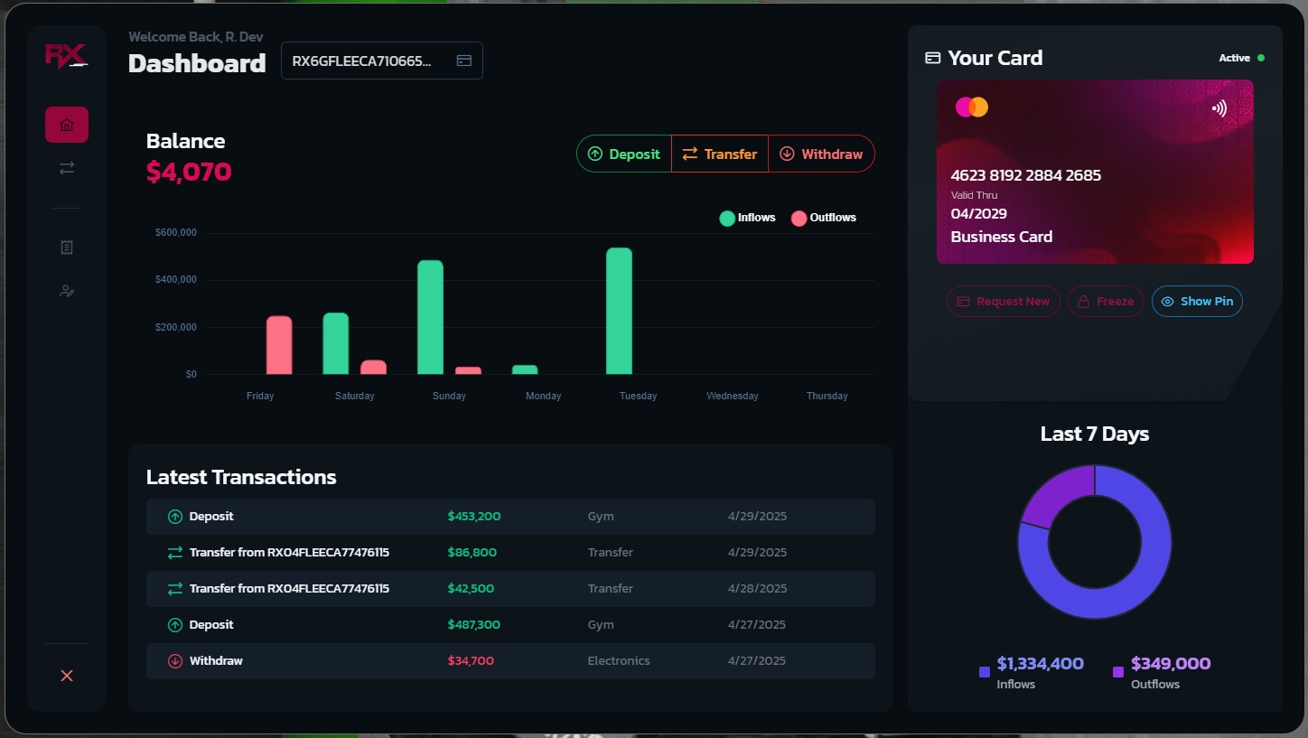The image size is (1308, 738).
Task: Open the account edit user sidebar icon
Action: (x=67, y=291)
